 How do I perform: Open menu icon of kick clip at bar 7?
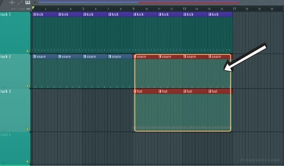(x=110, y=15)
